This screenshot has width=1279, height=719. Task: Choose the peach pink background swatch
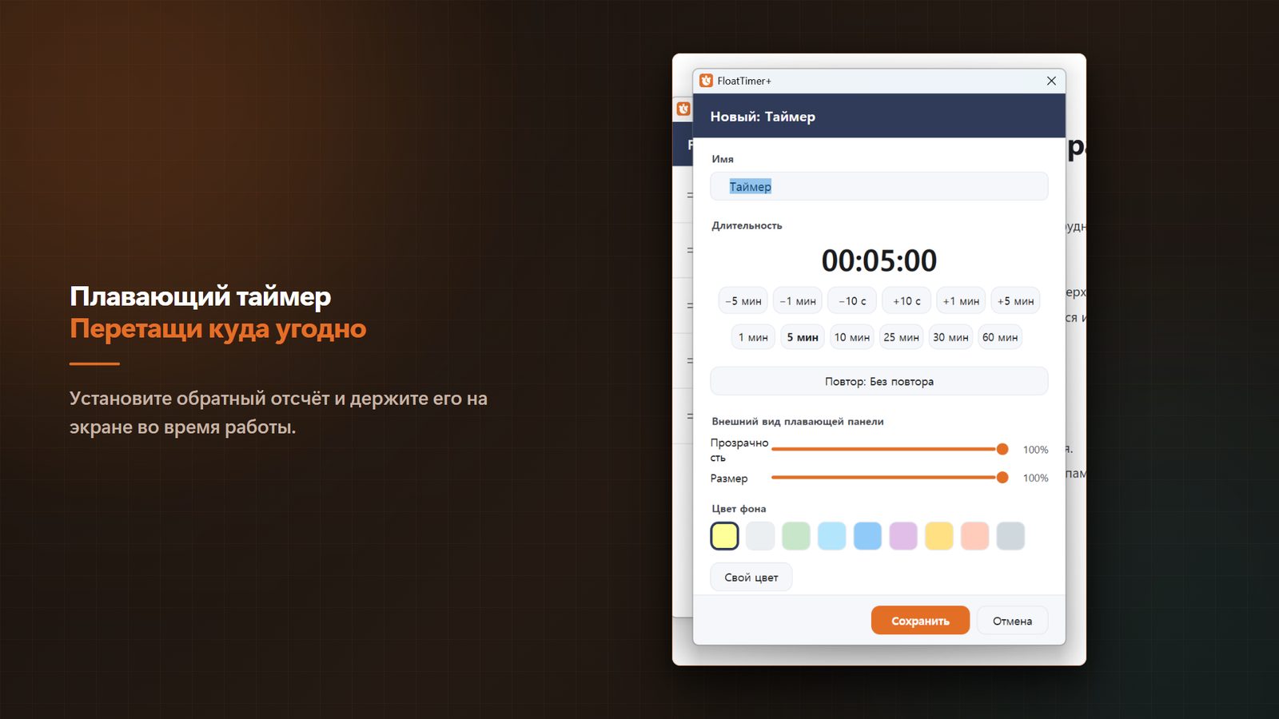(x=974, y=536)
